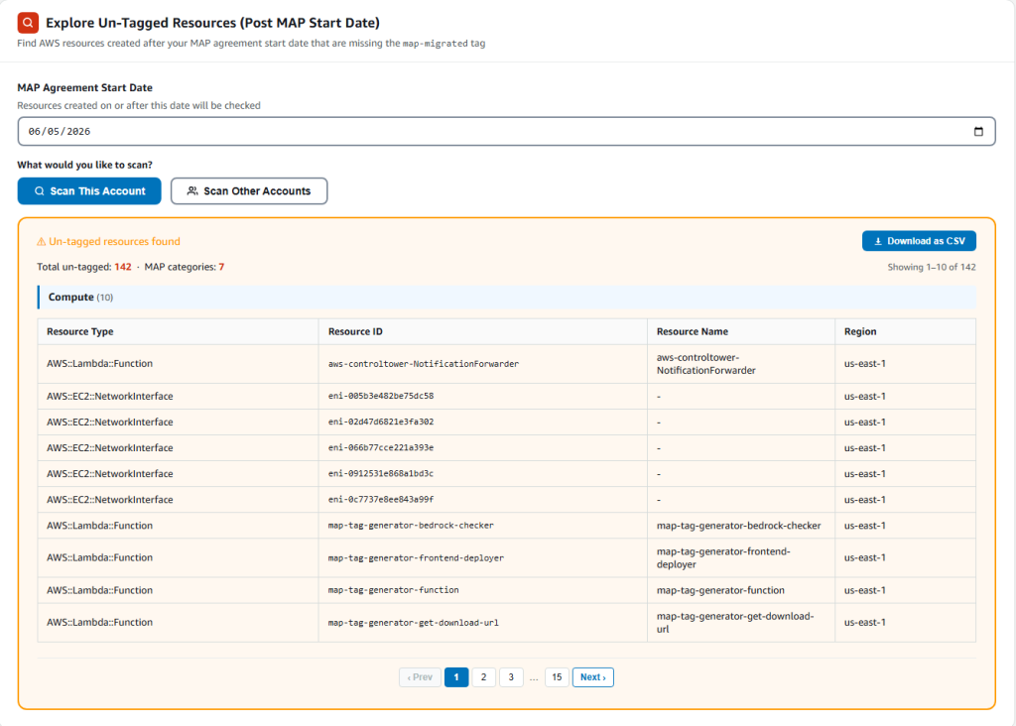Click the Un-tagged resources found heading
Image resolution: width=1016 pixels, height=726 pixels.
[x=115, y=242]
